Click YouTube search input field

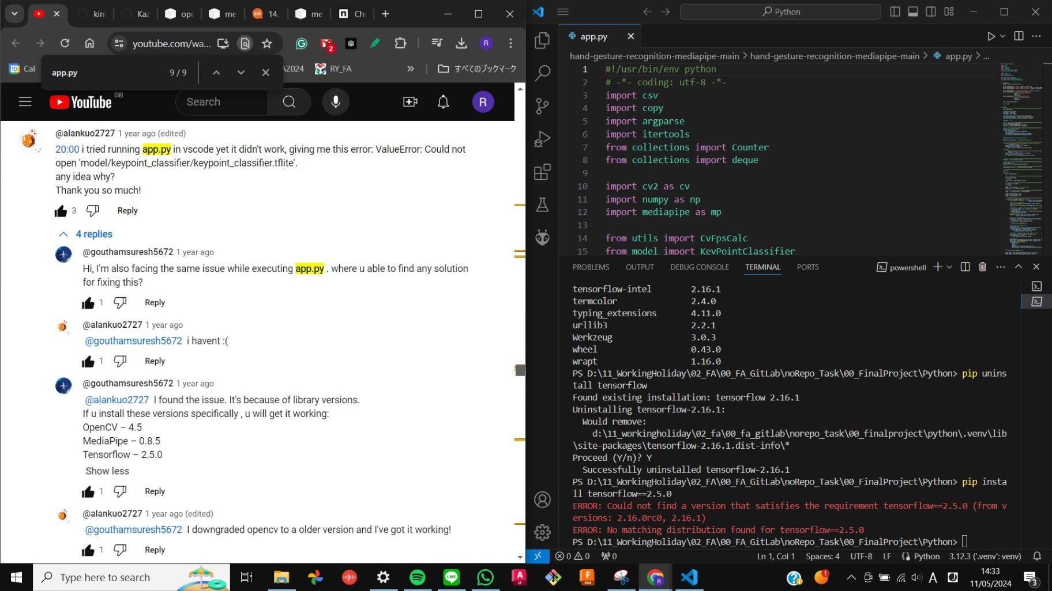[x=221, y=102]
